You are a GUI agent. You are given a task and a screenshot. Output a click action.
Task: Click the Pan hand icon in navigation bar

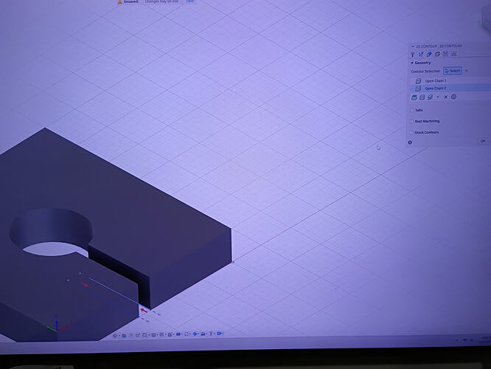[x=131, y=335]
